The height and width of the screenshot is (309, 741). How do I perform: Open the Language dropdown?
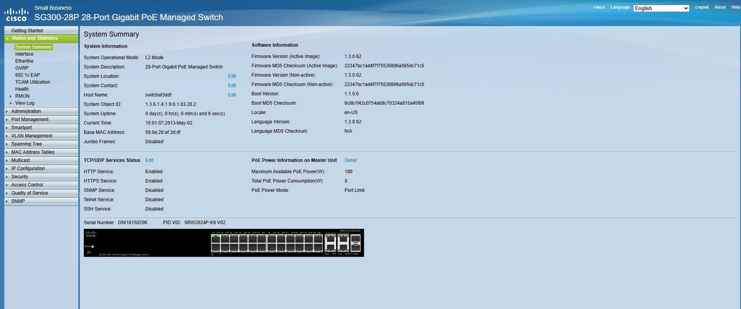coord(661,8)
